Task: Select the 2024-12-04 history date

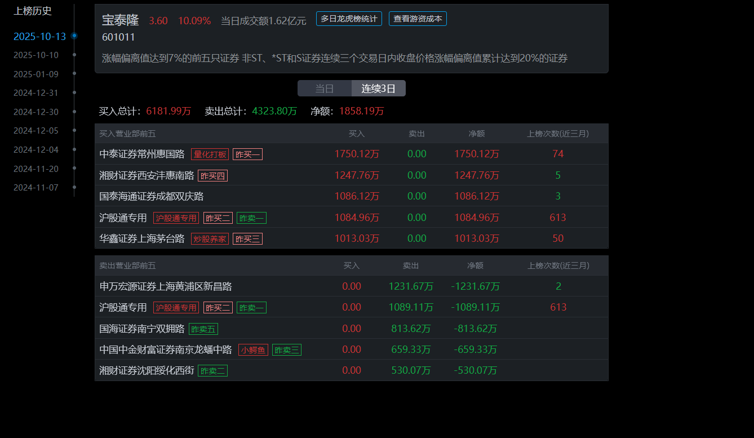Action: (x=36, y=150)
